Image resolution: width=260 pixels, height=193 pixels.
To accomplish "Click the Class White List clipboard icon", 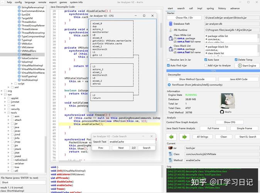I will tap(171, 38).
